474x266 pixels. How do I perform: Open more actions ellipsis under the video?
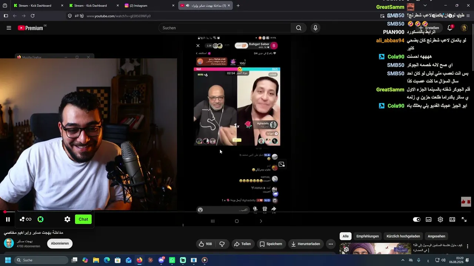point(331,244)
